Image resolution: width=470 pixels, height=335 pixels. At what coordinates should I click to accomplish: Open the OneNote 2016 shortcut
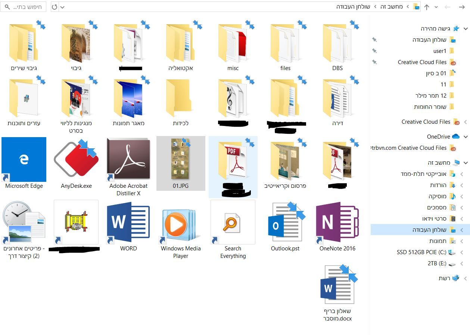(x=337, y=222)
